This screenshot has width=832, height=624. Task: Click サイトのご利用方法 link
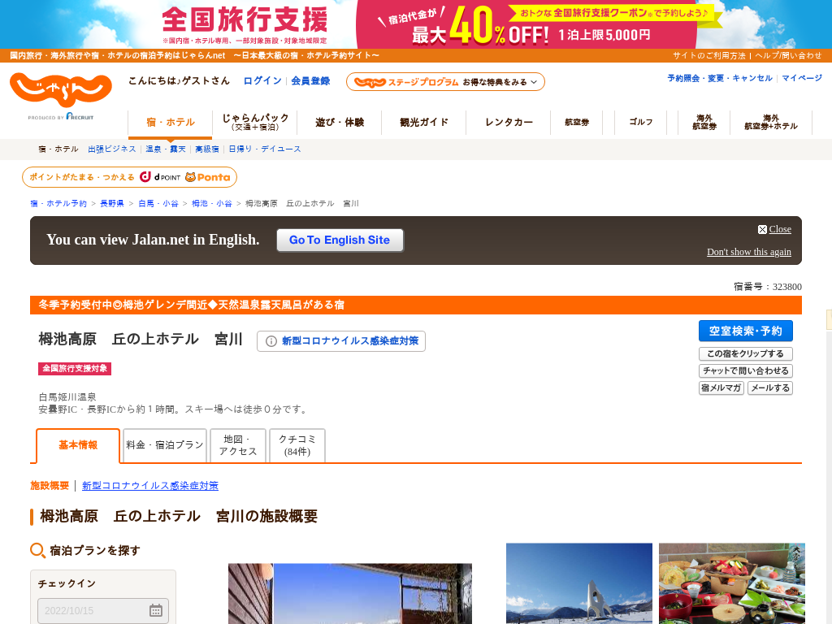point(708,55)
